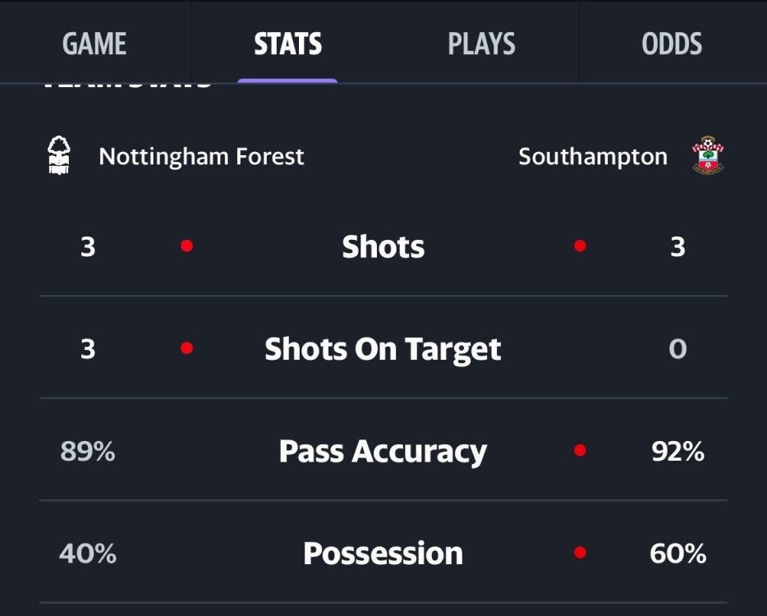Click the Nottingham Forest crest icon
767x616 pixels.
point(59,156)
